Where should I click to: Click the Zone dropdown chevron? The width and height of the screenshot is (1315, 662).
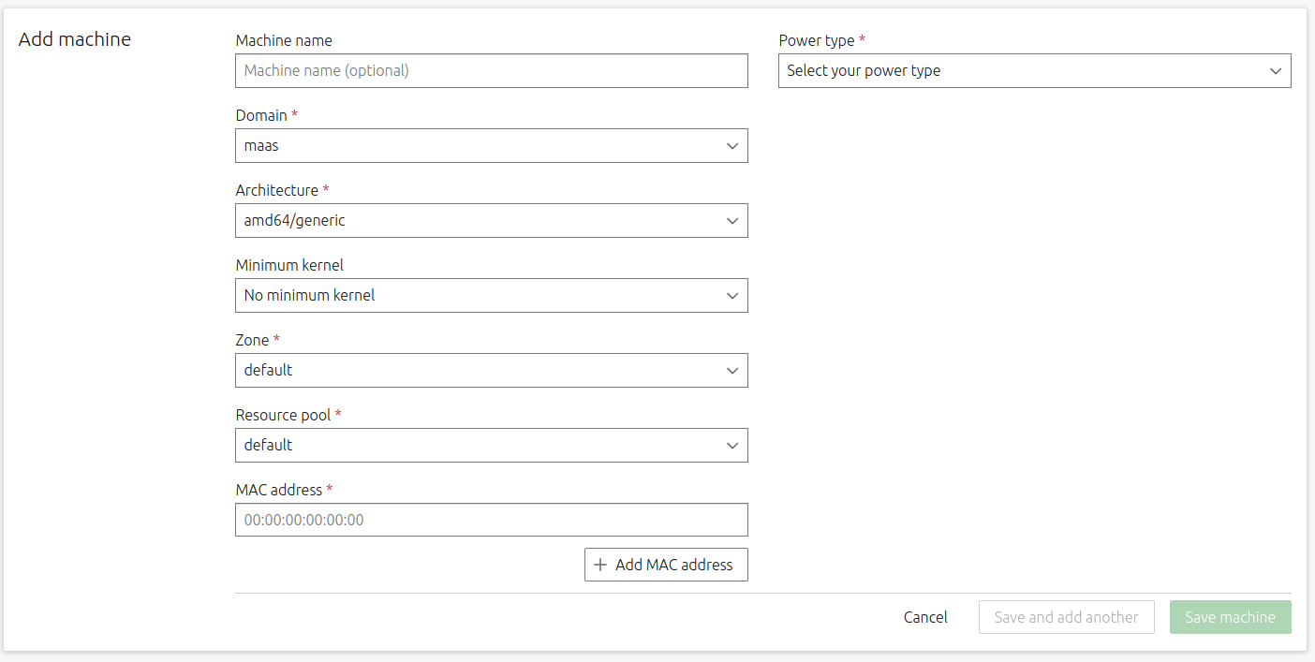(732, 370)
